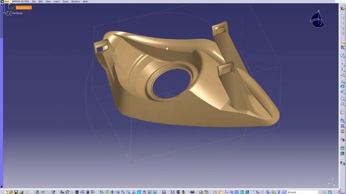
Task: Select the Pan view tool
Action: [x=112, y=192]
